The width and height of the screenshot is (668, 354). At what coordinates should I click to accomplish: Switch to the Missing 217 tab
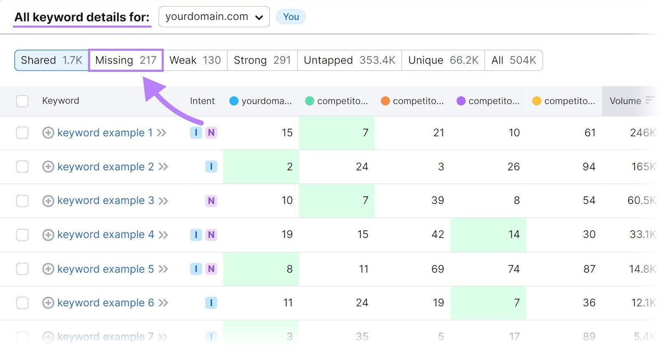[x=126, y=61]
